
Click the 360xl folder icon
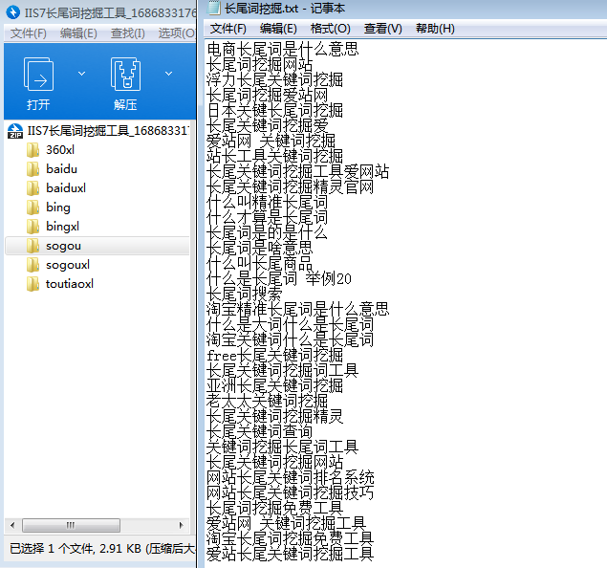(33, 150)
